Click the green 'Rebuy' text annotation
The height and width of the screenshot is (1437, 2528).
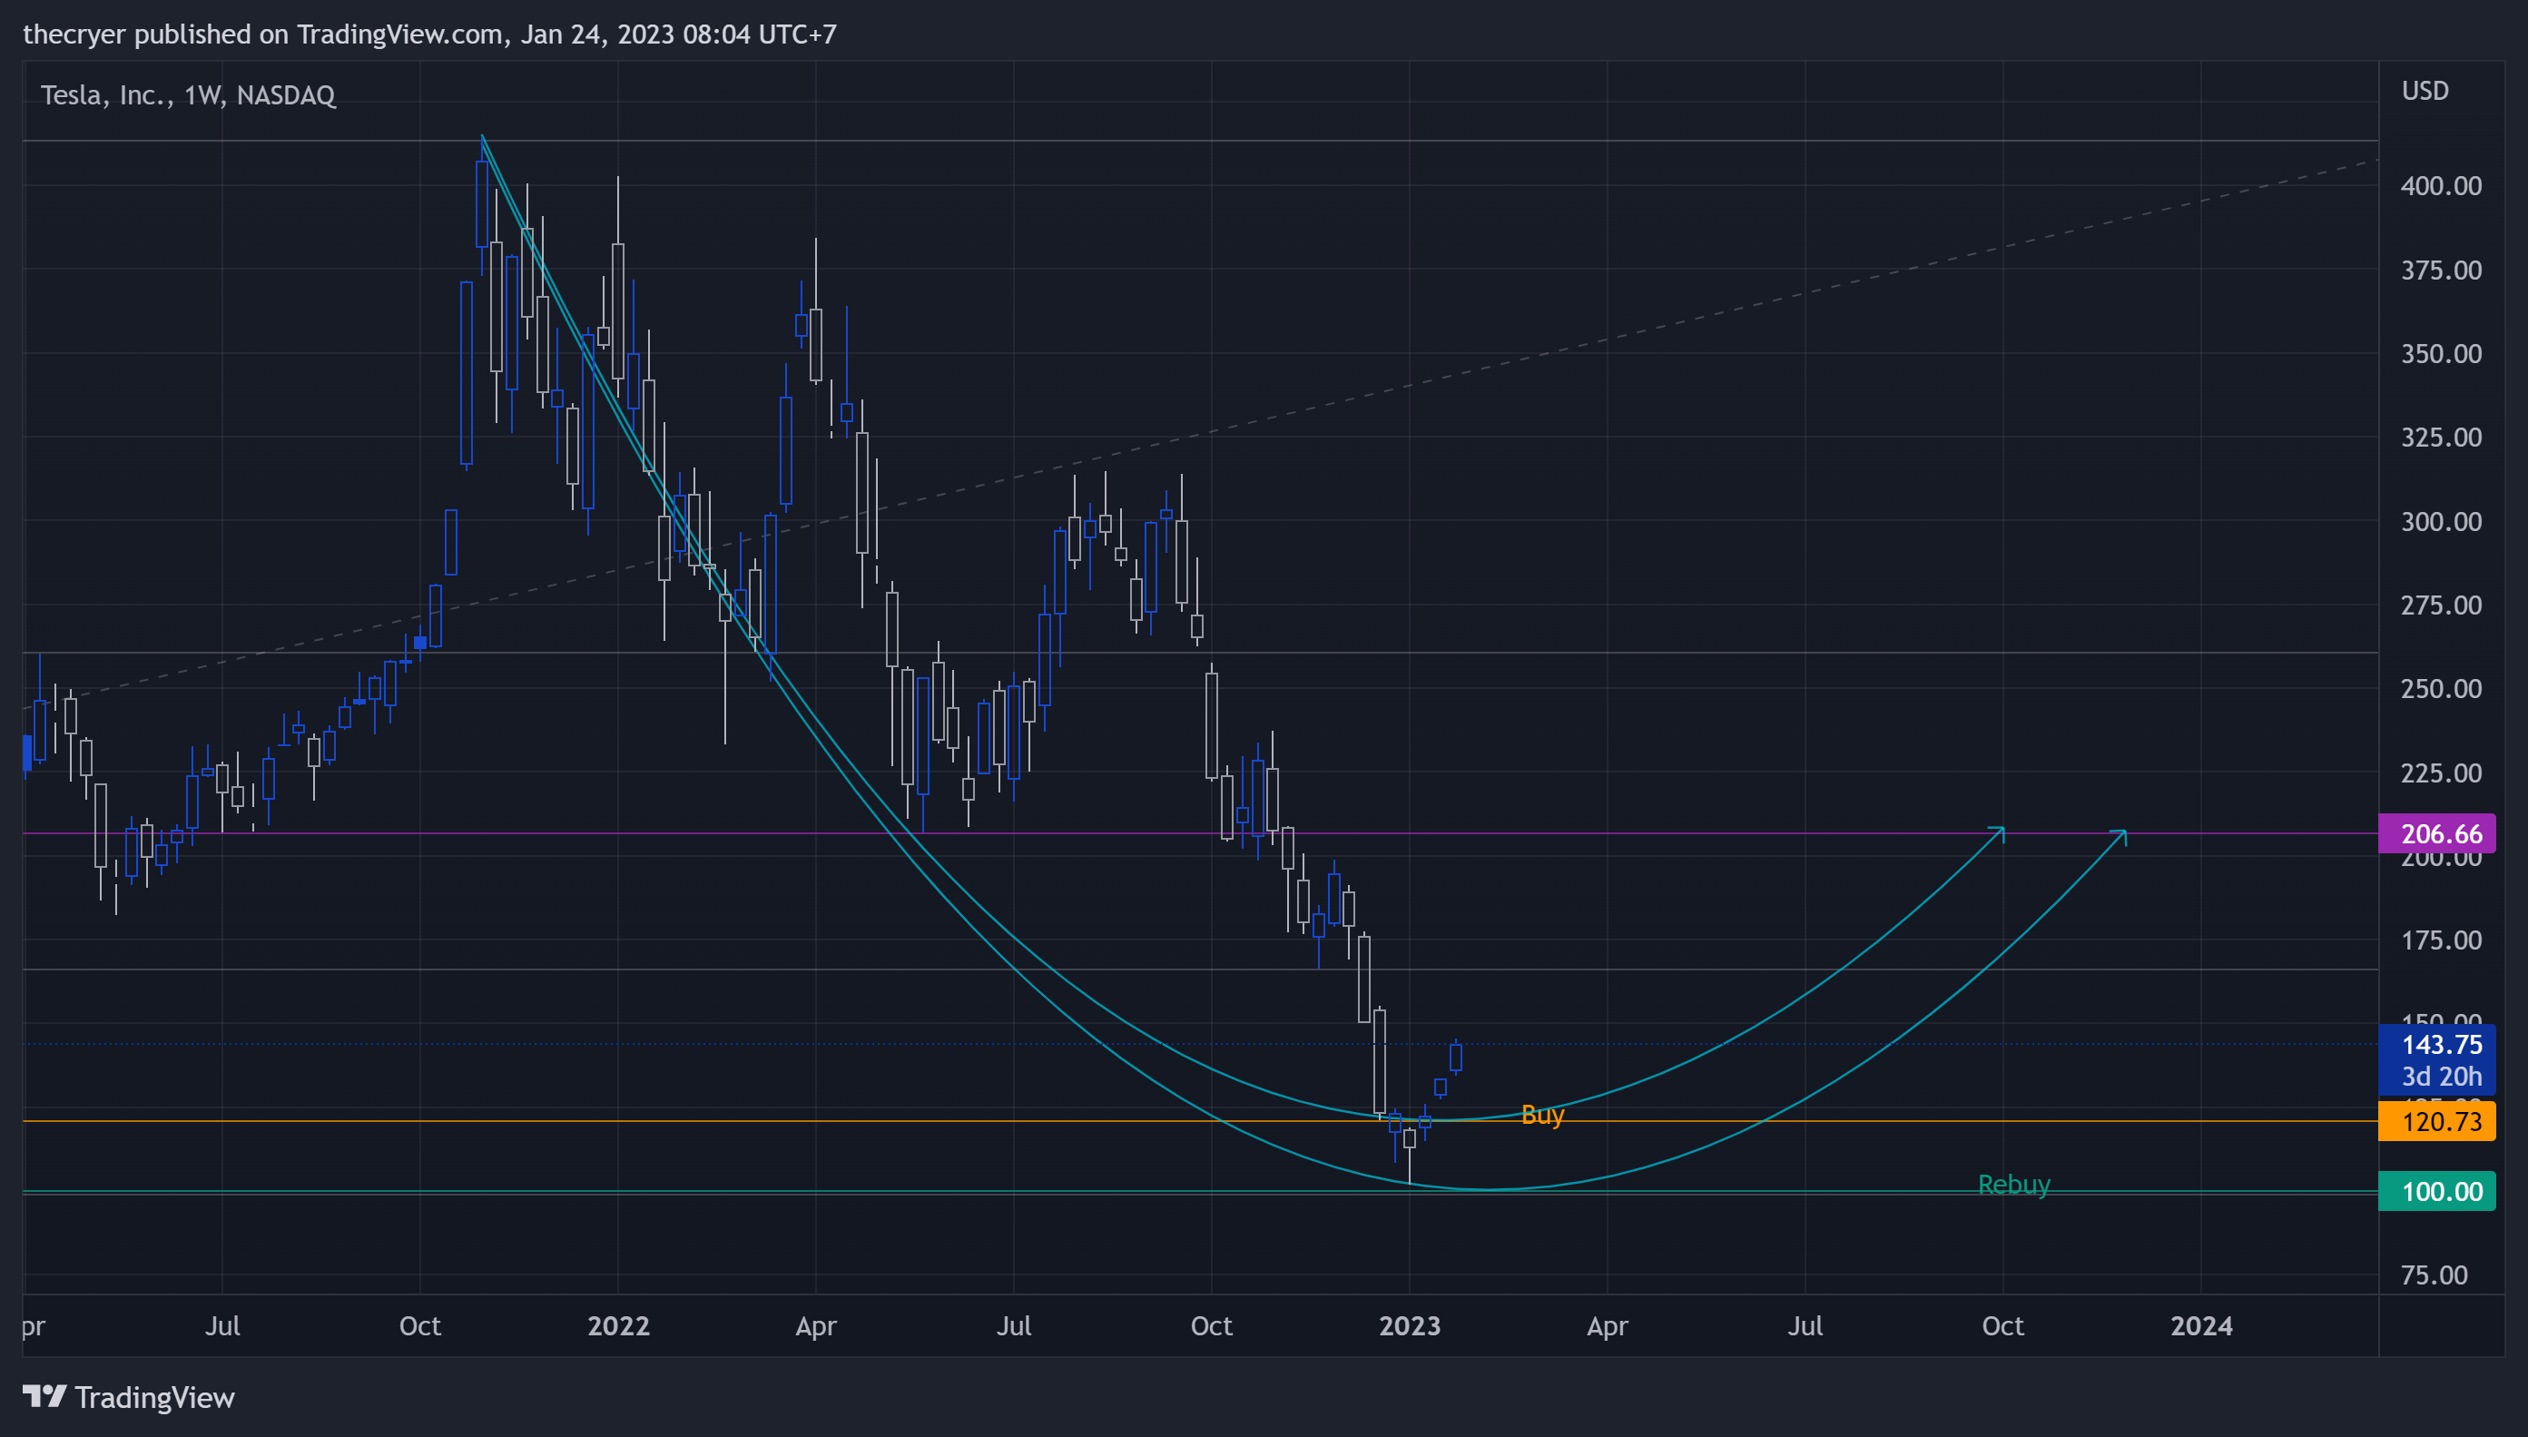click(2014, 1185)
